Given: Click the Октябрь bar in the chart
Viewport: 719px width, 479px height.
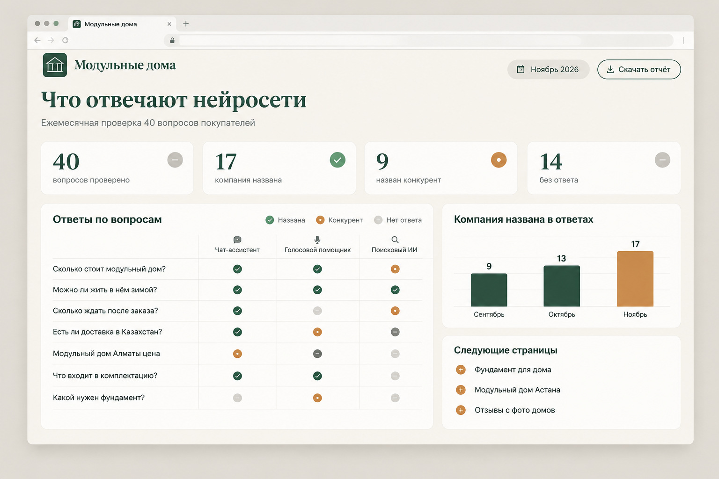Looking at the screenshot, I should click(x=562, y=286).
